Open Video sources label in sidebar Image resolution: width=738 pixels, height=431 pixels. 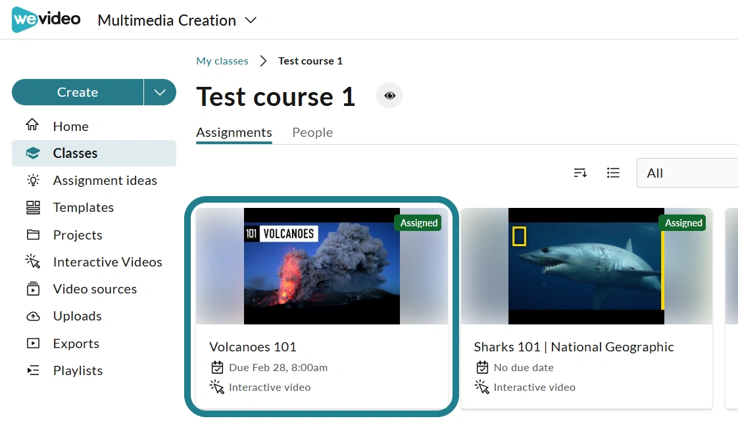(x=95, y=289)
